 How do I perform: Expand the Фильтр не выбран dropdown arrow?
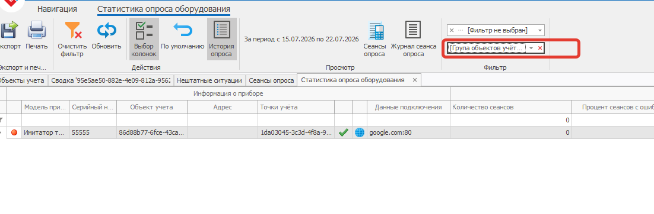coord(540,30)
